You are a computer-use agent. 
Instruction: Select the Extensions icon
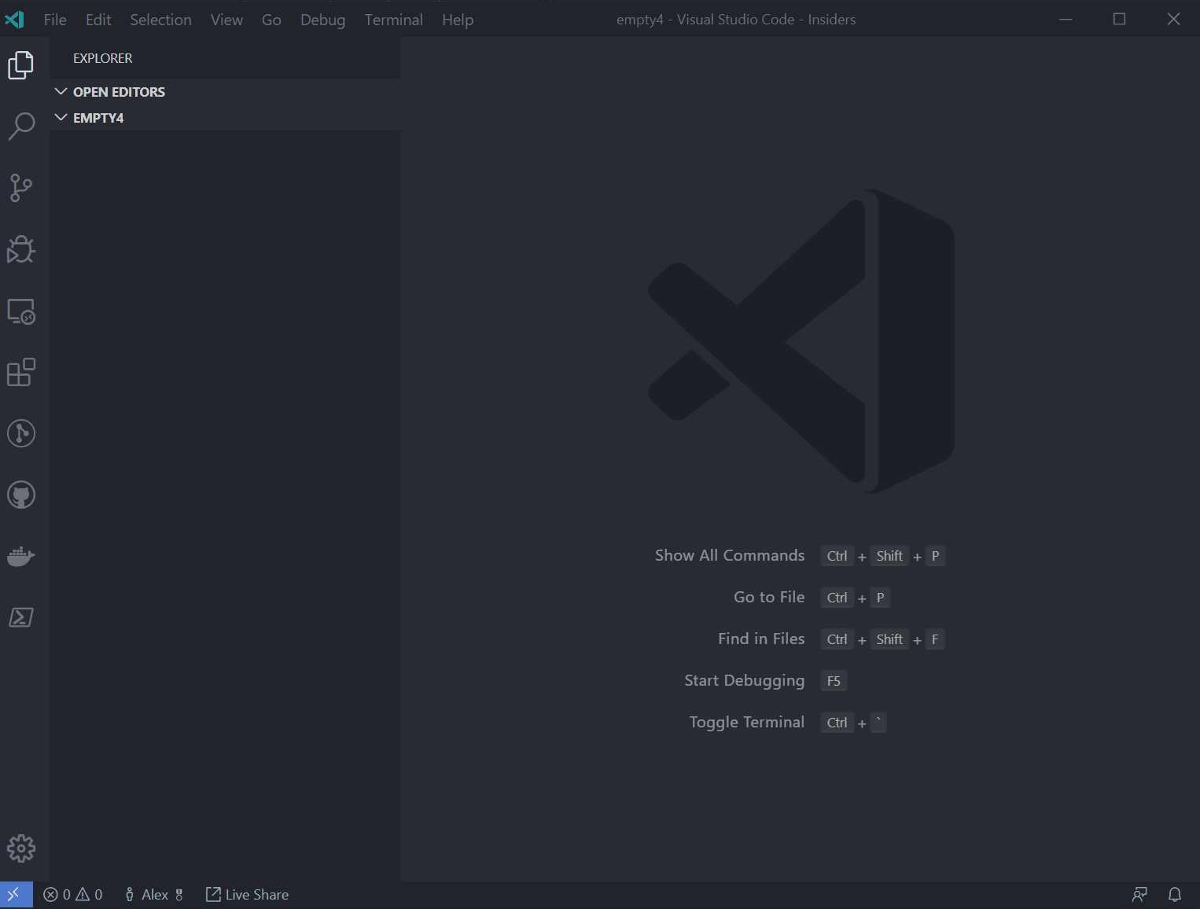tap(21, 373)
